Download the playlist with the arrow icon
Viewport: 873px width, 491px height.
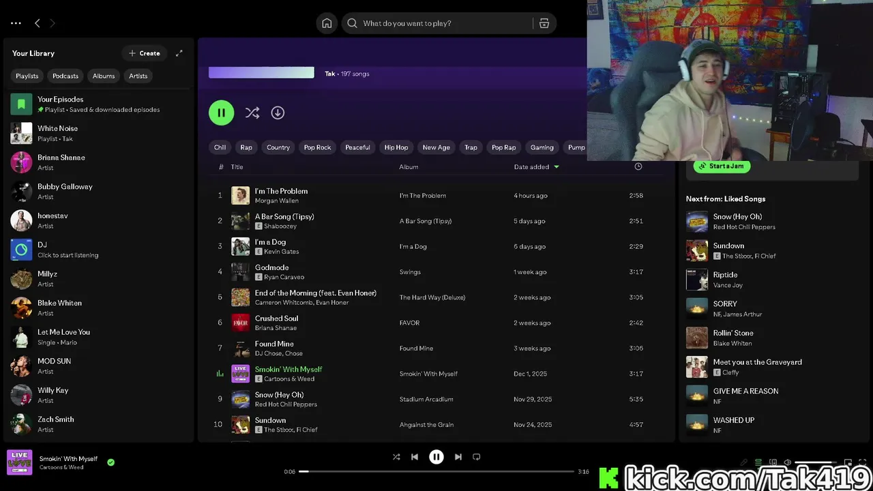[278, 113]
